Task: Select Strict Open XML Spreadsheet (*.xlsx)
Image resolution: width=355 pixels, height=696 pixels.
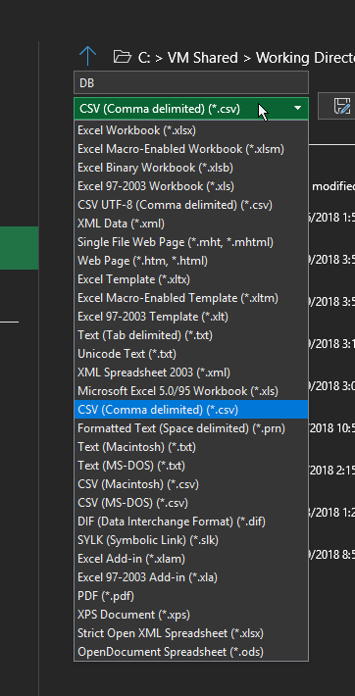Action: click(191, 633)
